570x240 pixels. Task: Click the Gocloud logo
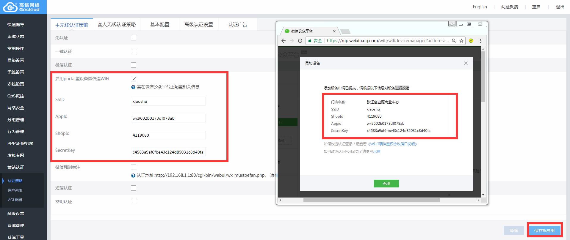tap(21, 7)
